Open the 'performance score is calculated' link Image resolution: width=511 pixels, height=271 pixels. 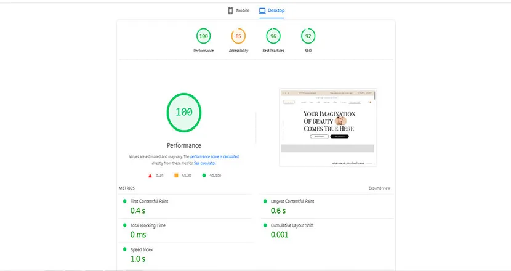click(214, 157)
